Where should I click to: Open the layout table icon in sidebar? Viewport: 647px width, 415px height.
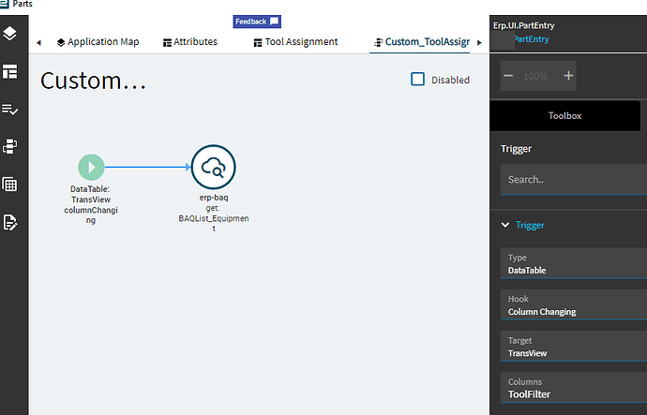point(10,71)
